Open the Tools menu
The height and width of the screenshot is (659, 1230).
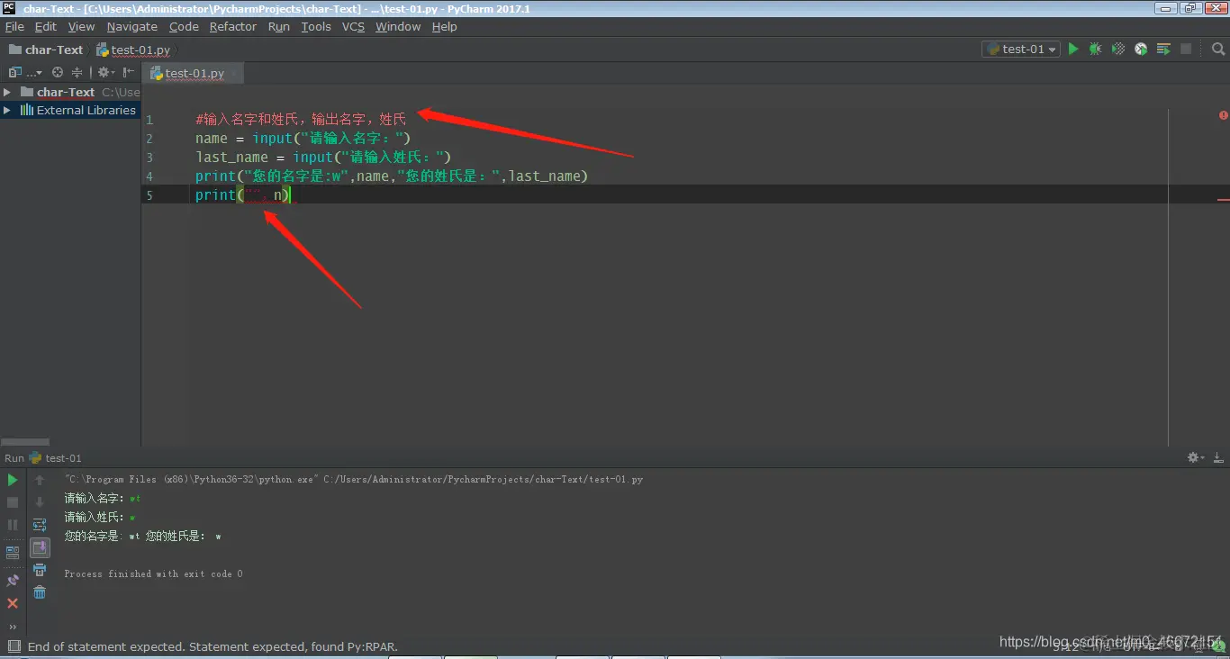click(316, 26)
